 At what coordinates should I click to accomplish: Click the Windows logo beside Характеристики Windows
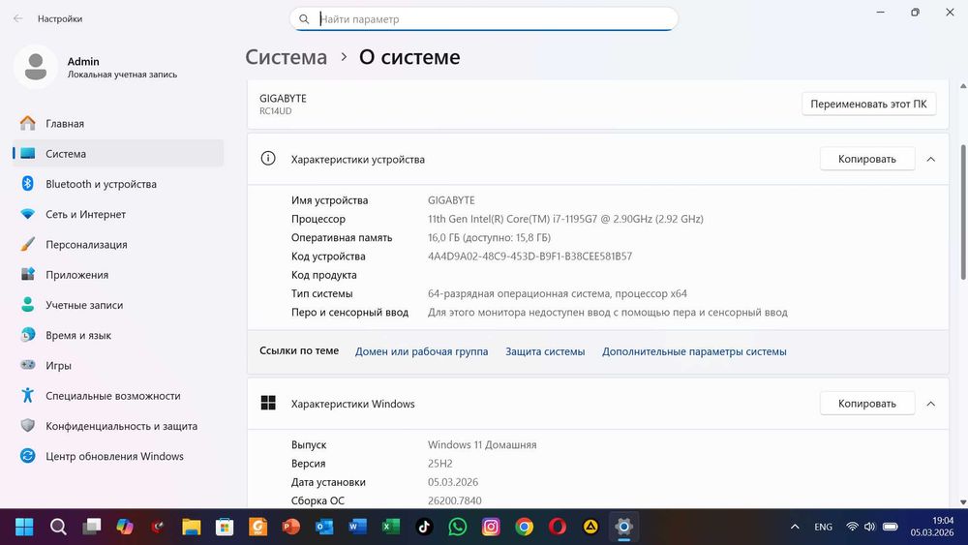point(268,403)
